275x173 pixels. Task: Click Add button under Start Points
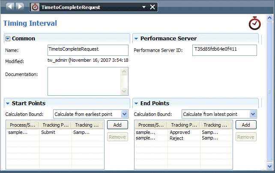117,125
